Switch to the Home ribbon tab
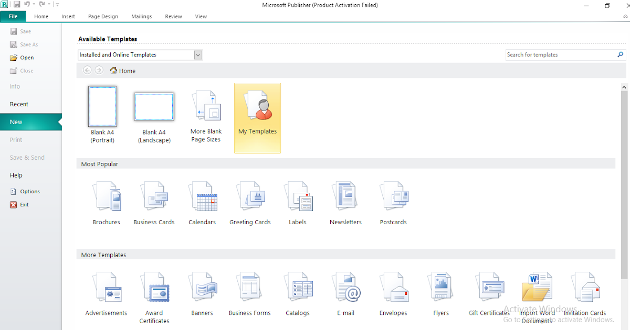Viewport: 630px width, 330px height. pos(41,16)
